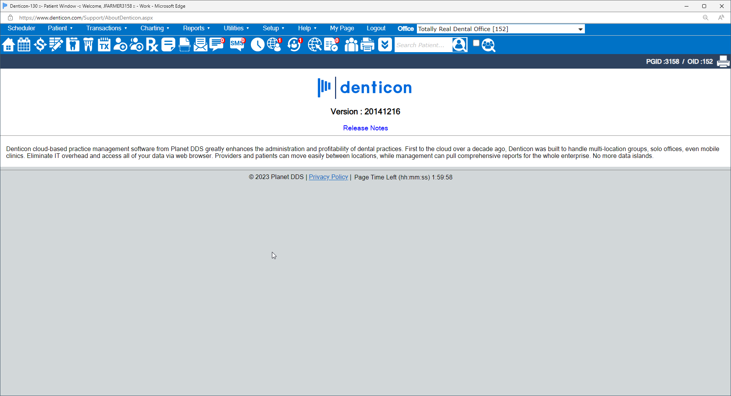Print page via printer icon near OID
This screenshot has height=396, width=731.
pyautogui.click(x=723, y=61)
